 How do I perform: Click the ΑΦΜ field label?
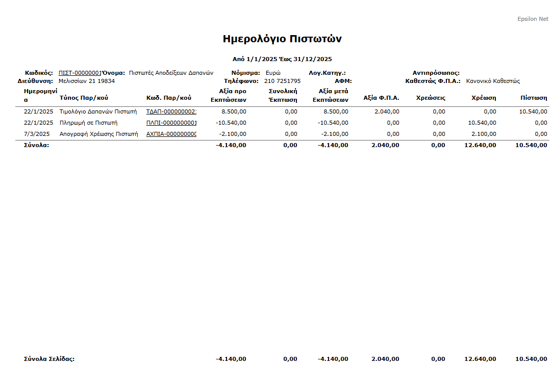[343, 81]
